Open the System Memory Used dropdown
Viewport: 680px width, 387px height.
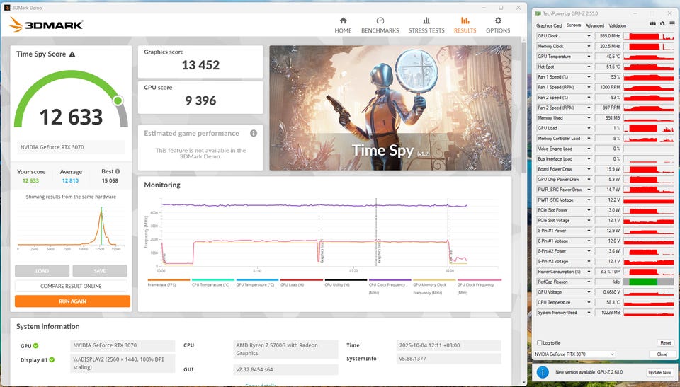[589, 313]
